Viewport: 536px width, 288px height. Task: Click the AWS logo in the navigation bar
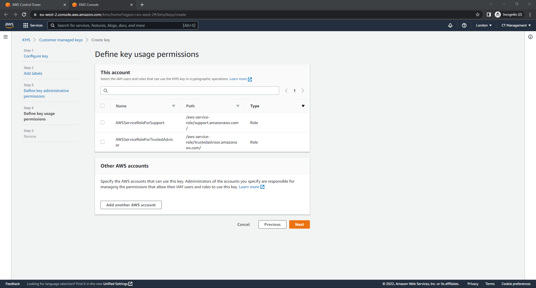[x=9, y=25]
